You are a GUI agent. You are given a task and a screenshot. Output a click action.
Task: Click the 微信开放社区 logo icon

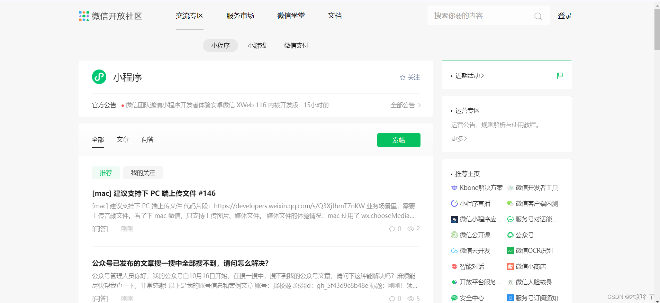[84, 16]
